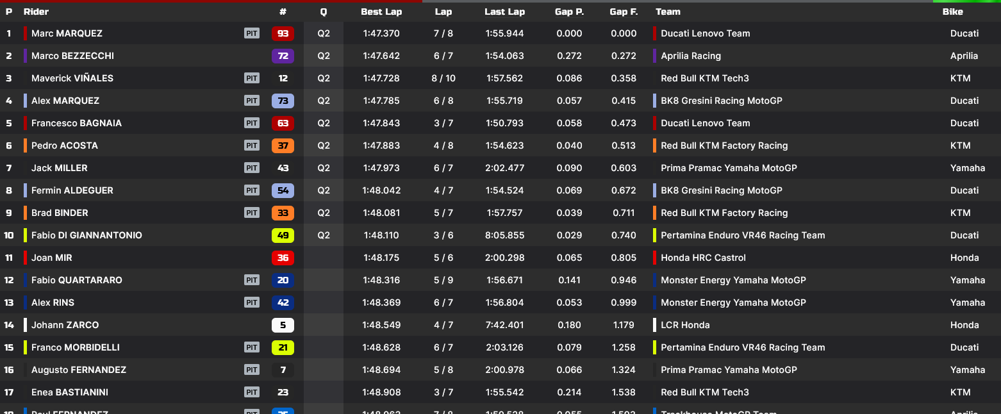Click the PIT badge next to Fermin ALDEGUER
Viewport: 1001px width, 414px height.
coord(252,190)
